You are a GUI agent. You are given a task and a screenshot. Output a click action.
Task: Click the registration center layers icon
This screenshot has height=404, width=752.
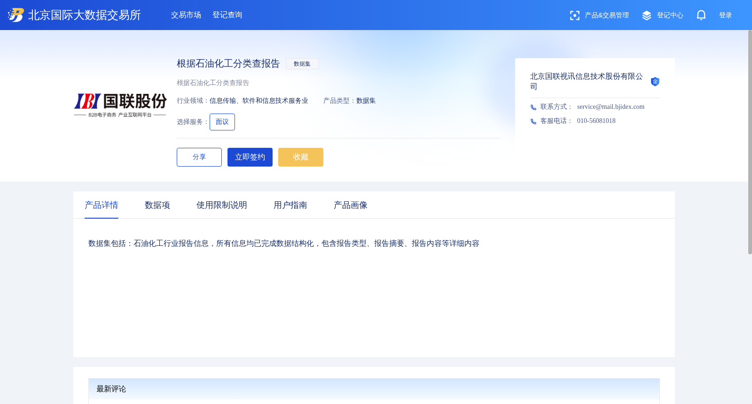[647, 15]
